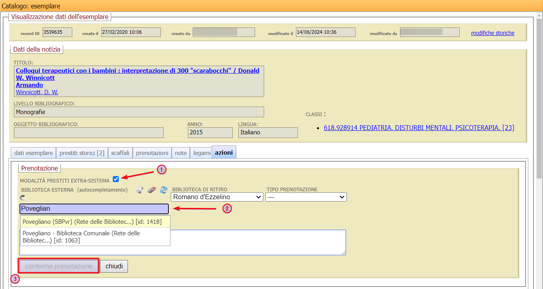Click the chiudi button

coord(114,266)
